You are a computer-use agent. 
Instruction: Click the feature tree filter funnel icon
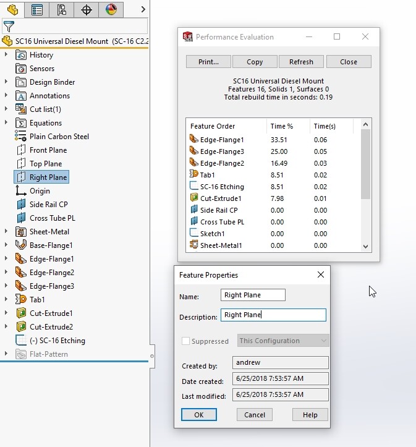(9, 27)
